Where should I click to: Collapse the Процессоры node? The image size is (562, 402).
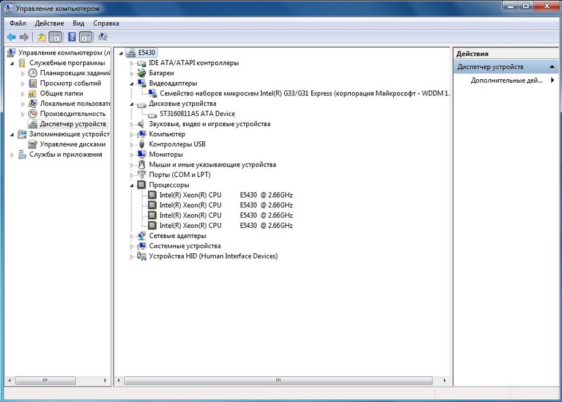click(131, 185)
